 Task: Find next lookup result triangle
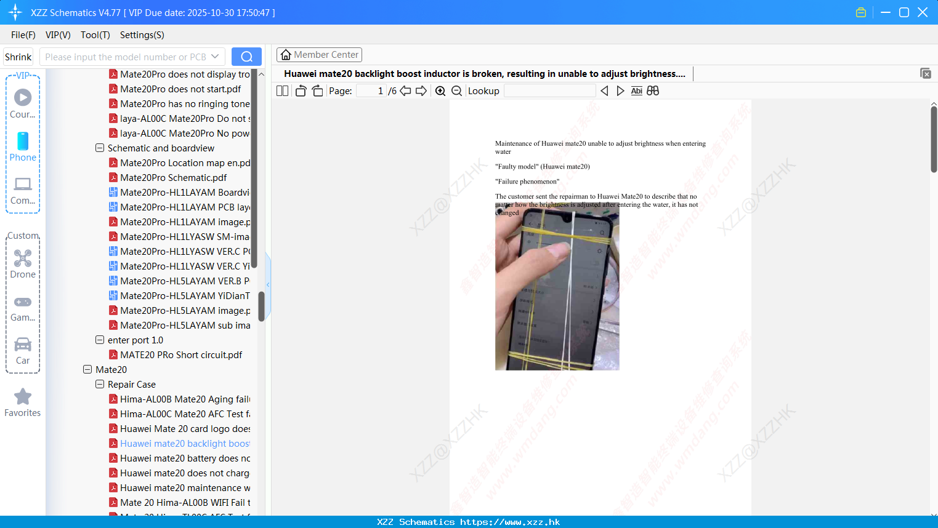(620, 90)
